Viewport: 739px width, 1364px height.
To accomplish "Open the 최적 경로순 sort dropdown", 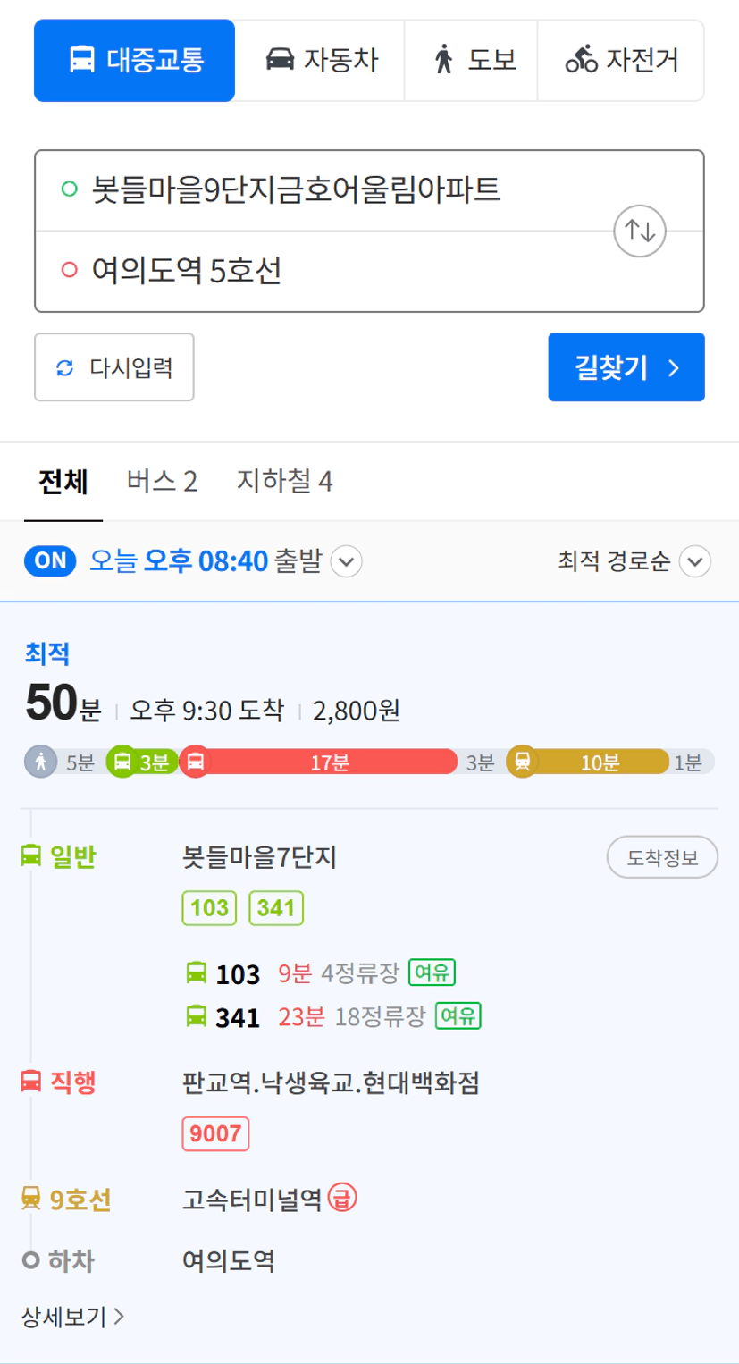I will pos(694,562).
